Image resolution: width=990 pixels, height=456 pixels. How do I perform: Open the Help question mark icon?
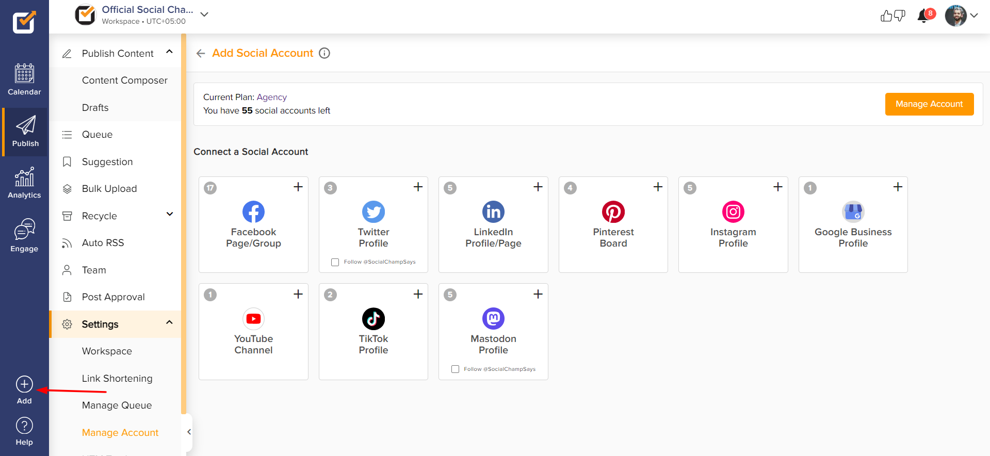click(x=24, y=426)
